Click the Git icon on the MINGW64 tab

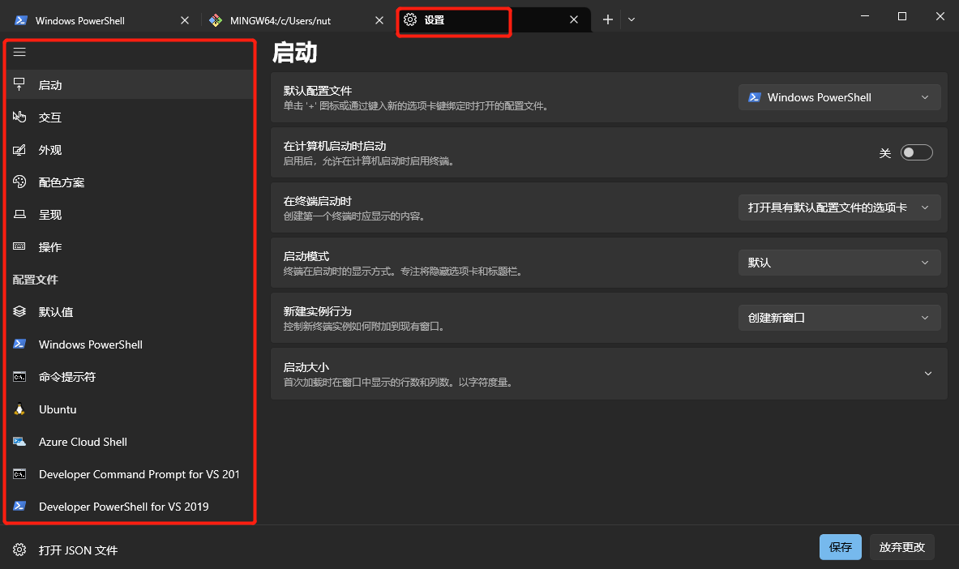coord(216,20)
